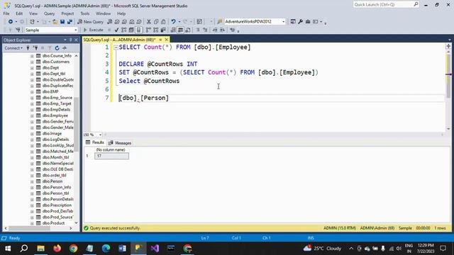Click Database Engine Query icon after New Query
Image resolution: width=454 pixels, height=255 pixels.
109,22
